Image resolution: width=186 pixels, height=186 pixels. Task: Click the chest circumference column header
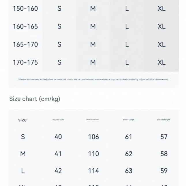(93, 120)
